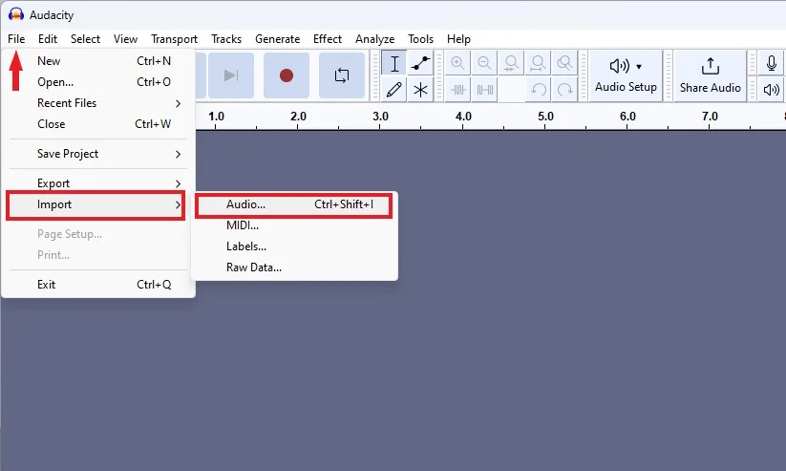Click the Redo arrow icon
786x471 pixels.
pyautogui.click(x=564, y=90)
